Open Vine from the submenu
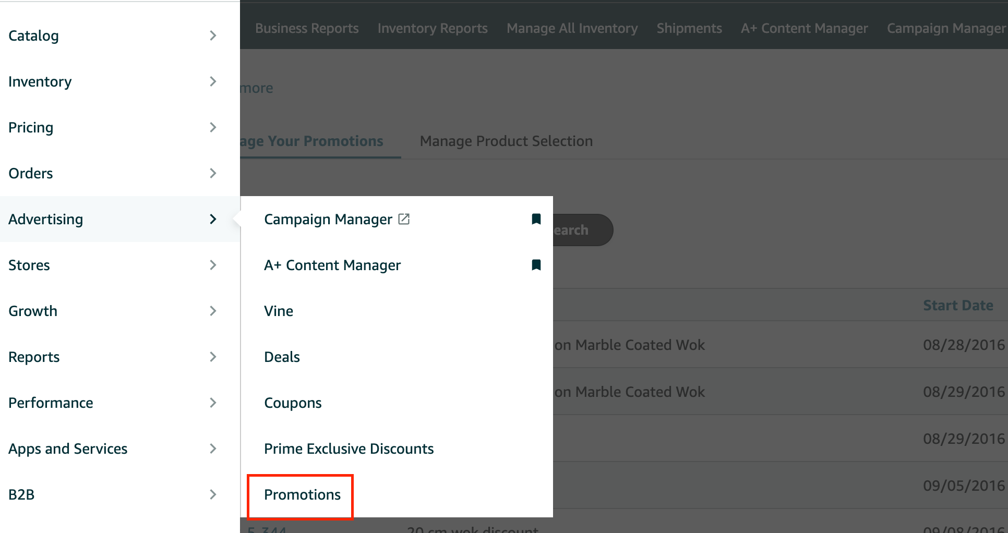Screen dimensions: 1008x533 (x=279, y=311)
